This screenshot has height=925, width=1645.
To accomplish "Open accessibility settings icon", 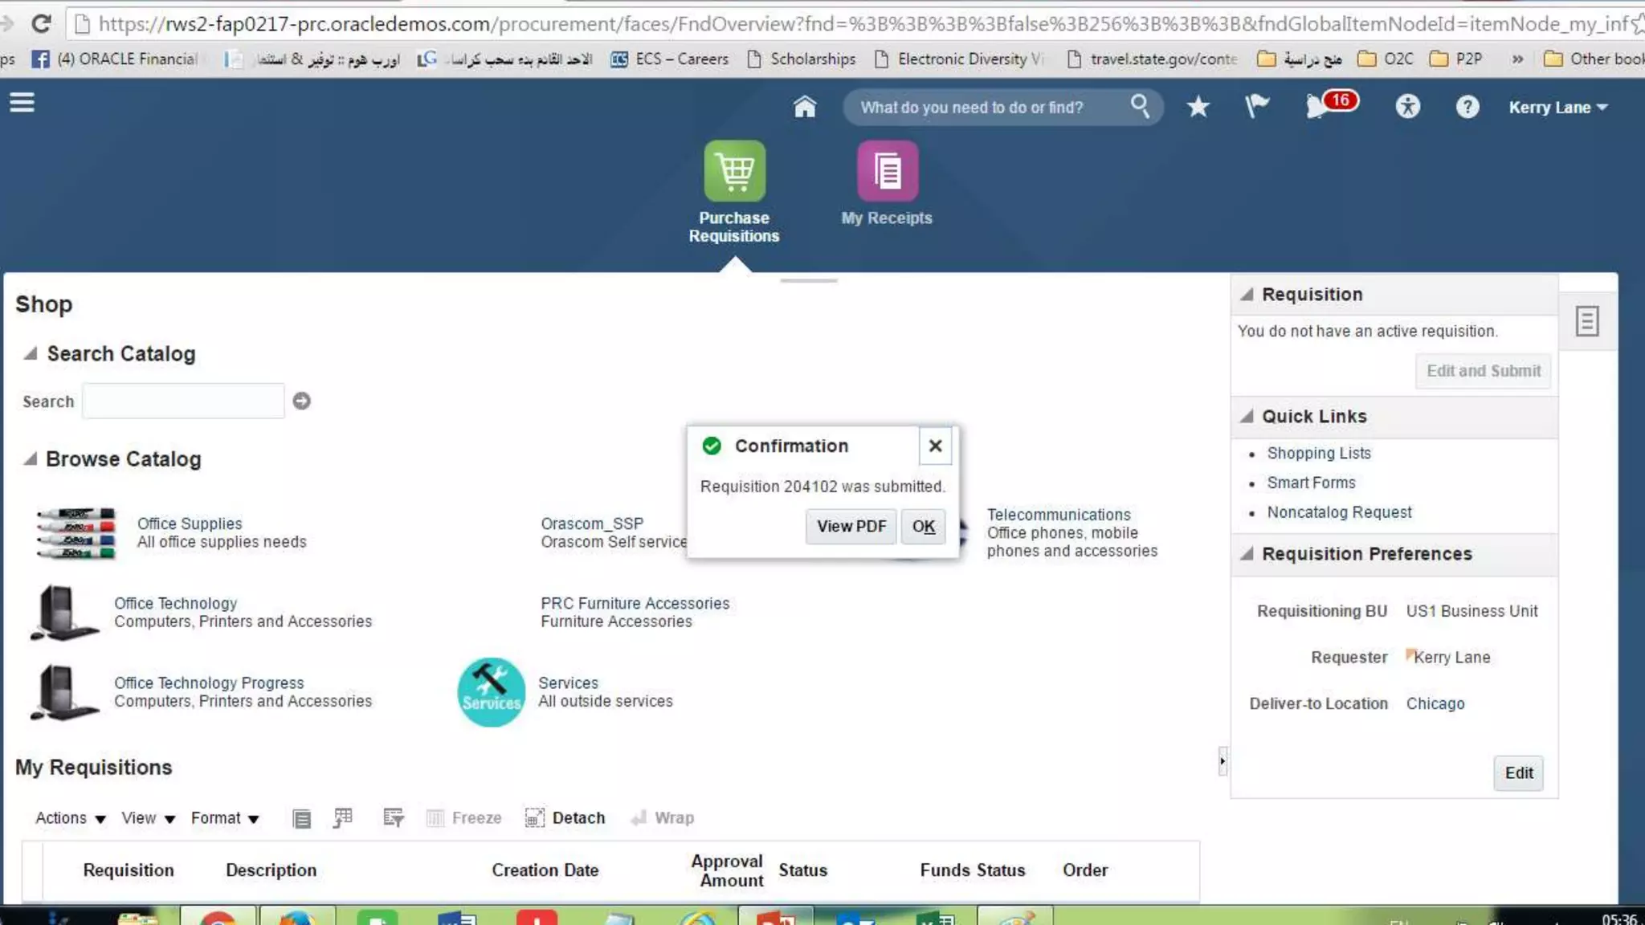I will 1407,107.
